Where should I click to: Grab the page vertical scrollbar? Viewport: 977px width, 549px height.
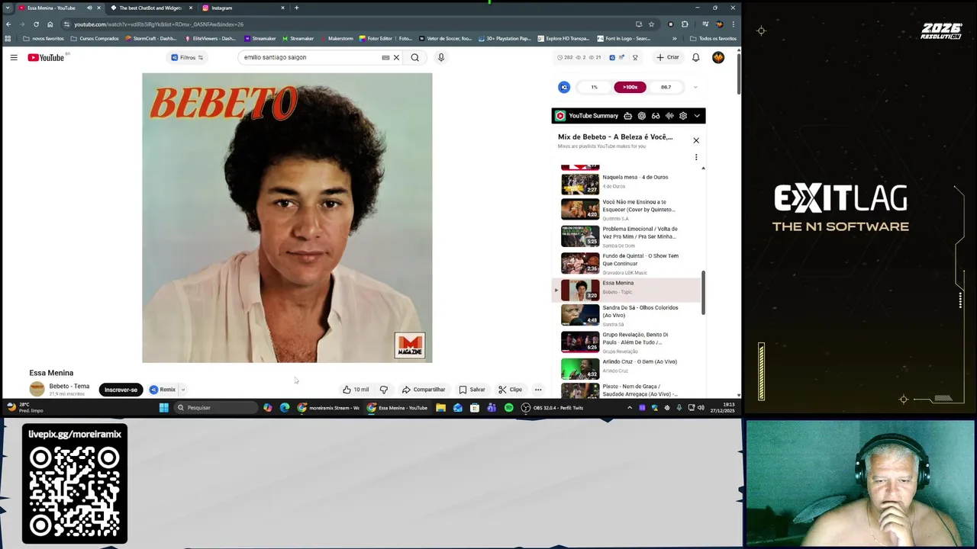pos(738,74)
